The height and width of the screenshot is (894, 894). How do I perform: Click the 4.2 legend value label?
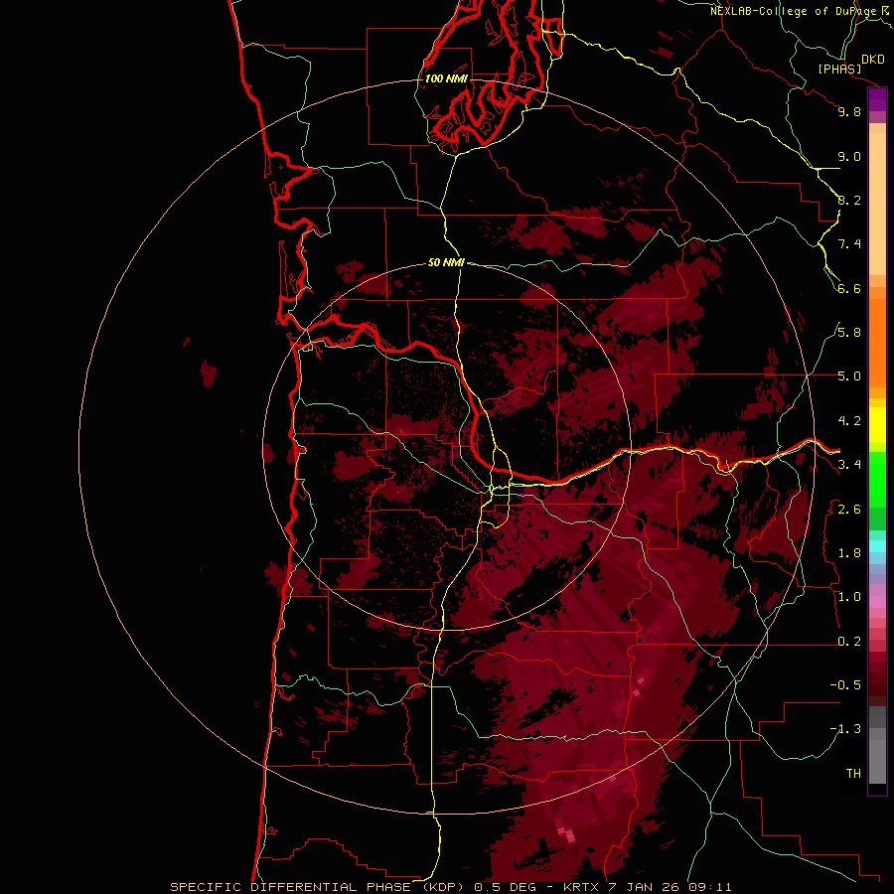point(849,421)
